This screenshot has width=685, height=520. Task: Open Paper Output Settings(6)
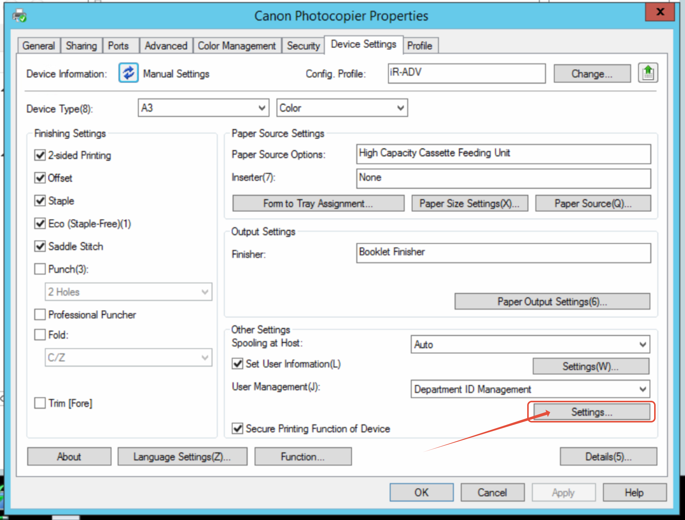(x=552, y=302)
